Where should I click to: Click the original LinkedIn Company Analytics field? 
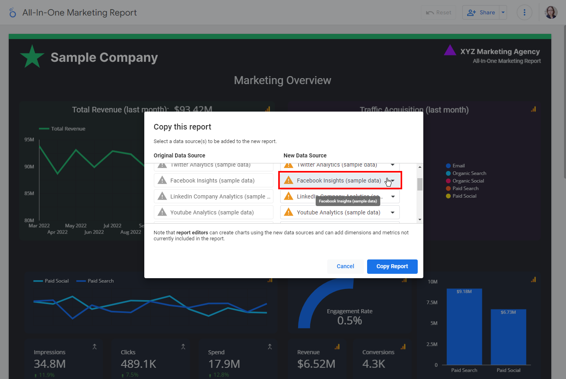(213, 196)
